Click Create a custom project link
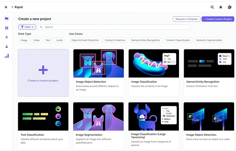The height and width of the screenshot is (151, 236). pos(43,81)
